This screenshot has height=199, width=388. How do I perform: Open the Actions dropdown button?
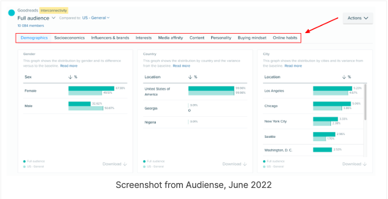click(358, 18)
